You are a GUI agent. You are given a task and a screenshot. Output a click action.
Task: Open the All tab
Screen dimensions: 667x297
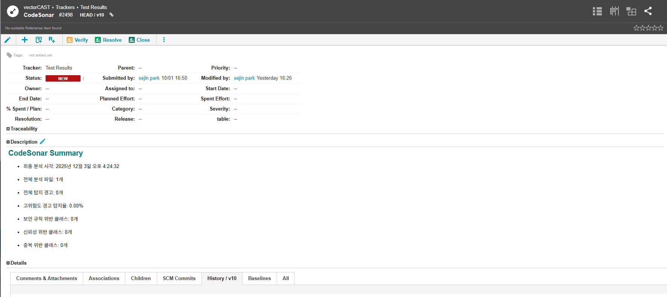286,279
